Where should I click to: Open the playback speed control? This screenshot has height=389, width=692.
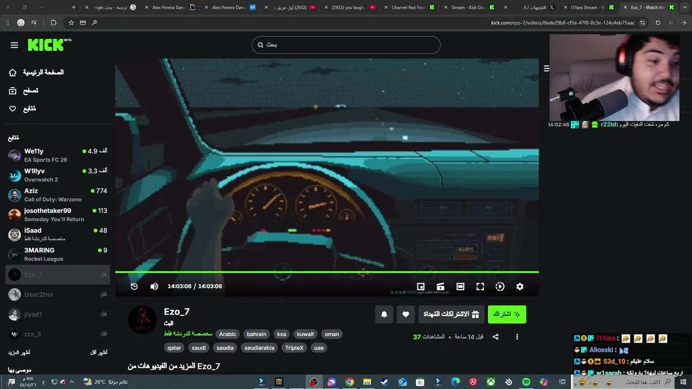point(500,286)
